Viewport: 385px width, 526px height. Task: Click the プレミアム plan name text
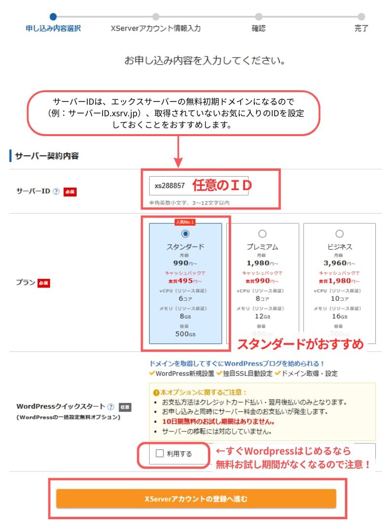click(262, 247)
